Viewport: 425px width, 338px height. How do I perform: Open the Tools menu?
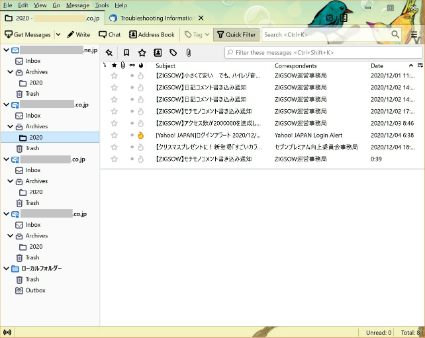[101, 5]
